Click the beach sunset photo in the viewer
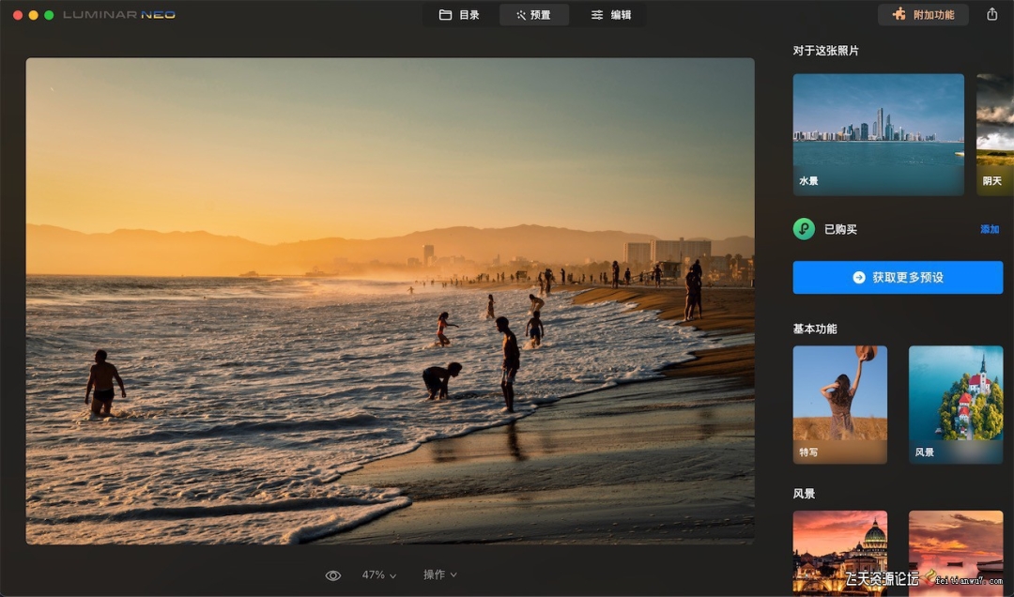This screenshot has width=1014, height=597. 390,300
